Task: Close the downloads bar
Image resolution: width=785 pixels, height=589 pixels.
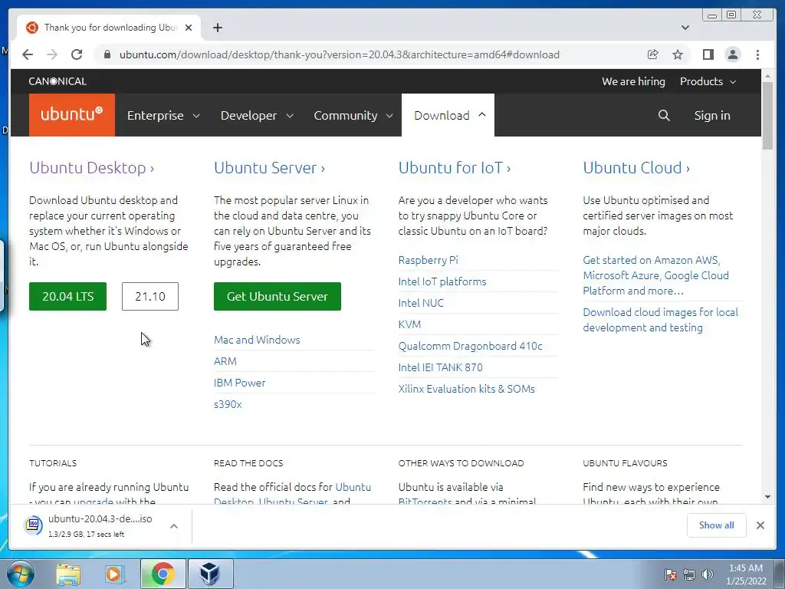Action: pos(760,525)
